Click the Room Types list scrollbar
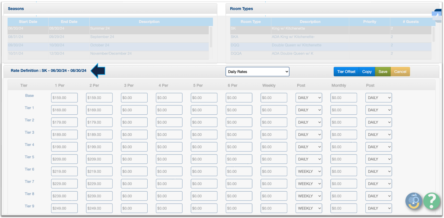The height and width of the screenshot is (218, 444). [434, 34]
